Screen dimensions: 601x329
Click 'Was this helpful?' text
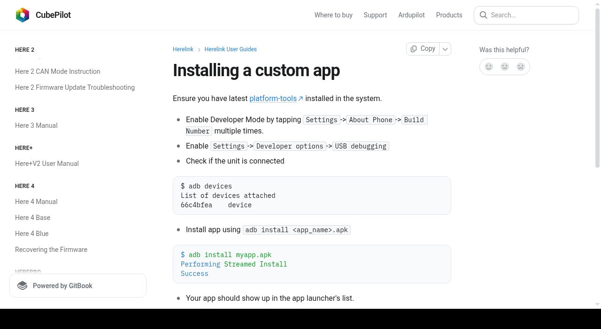click(x=504, y=50)
